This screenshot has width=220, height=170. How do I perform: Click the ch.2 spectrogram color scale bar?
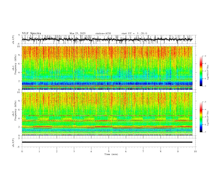pyautogui.click(x=201, y=117)
